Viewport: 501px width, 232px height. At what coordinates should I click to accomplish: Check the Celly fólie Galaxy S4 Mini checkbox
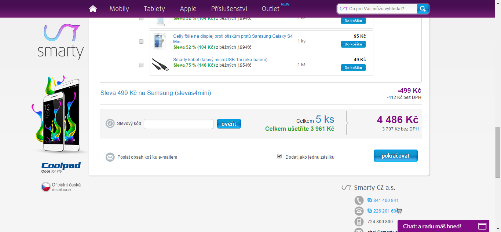point(141,41)
